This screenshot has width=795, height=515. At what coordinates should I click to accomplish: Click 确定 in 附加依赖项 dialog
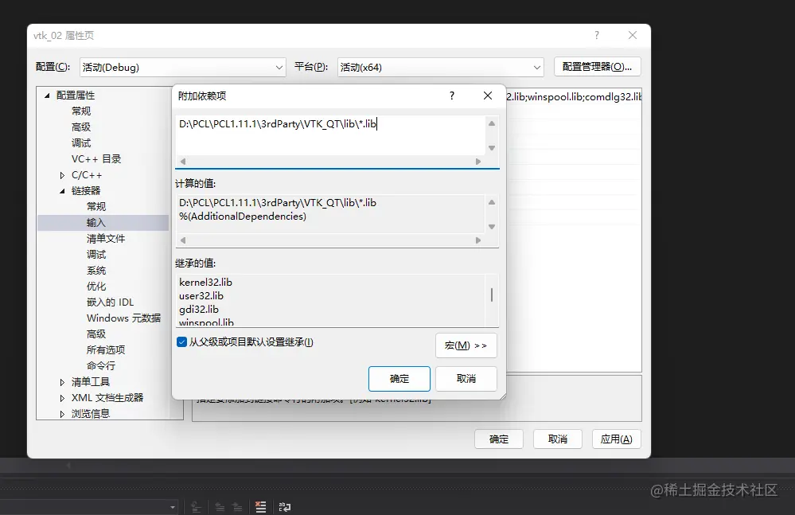399,379
